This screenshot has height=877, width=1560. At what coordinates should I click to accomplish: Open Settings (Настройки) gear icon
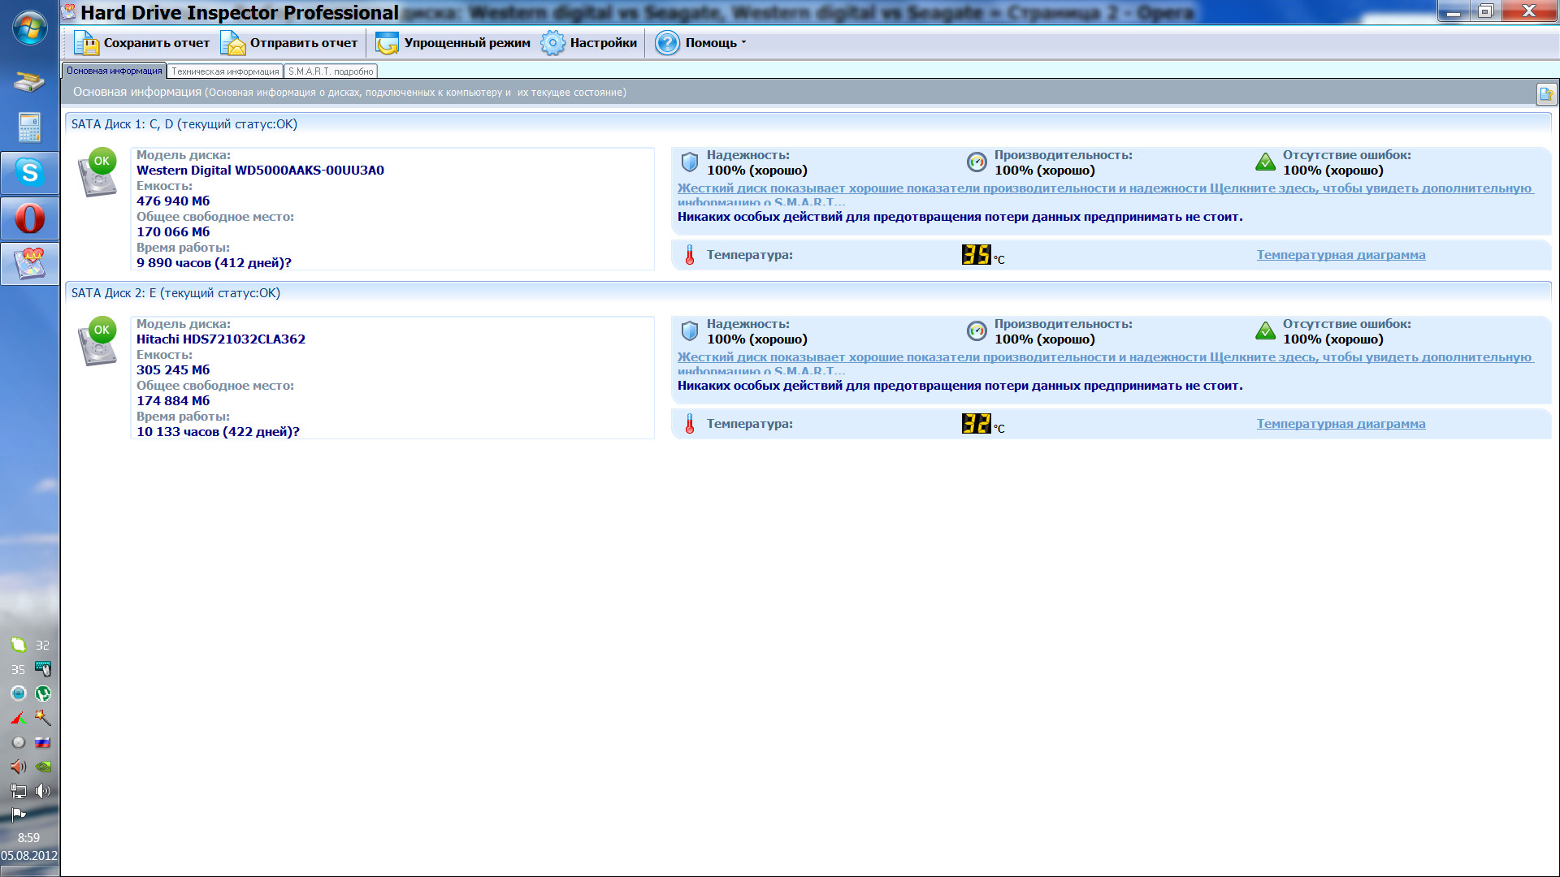click(x=552, y=43)
